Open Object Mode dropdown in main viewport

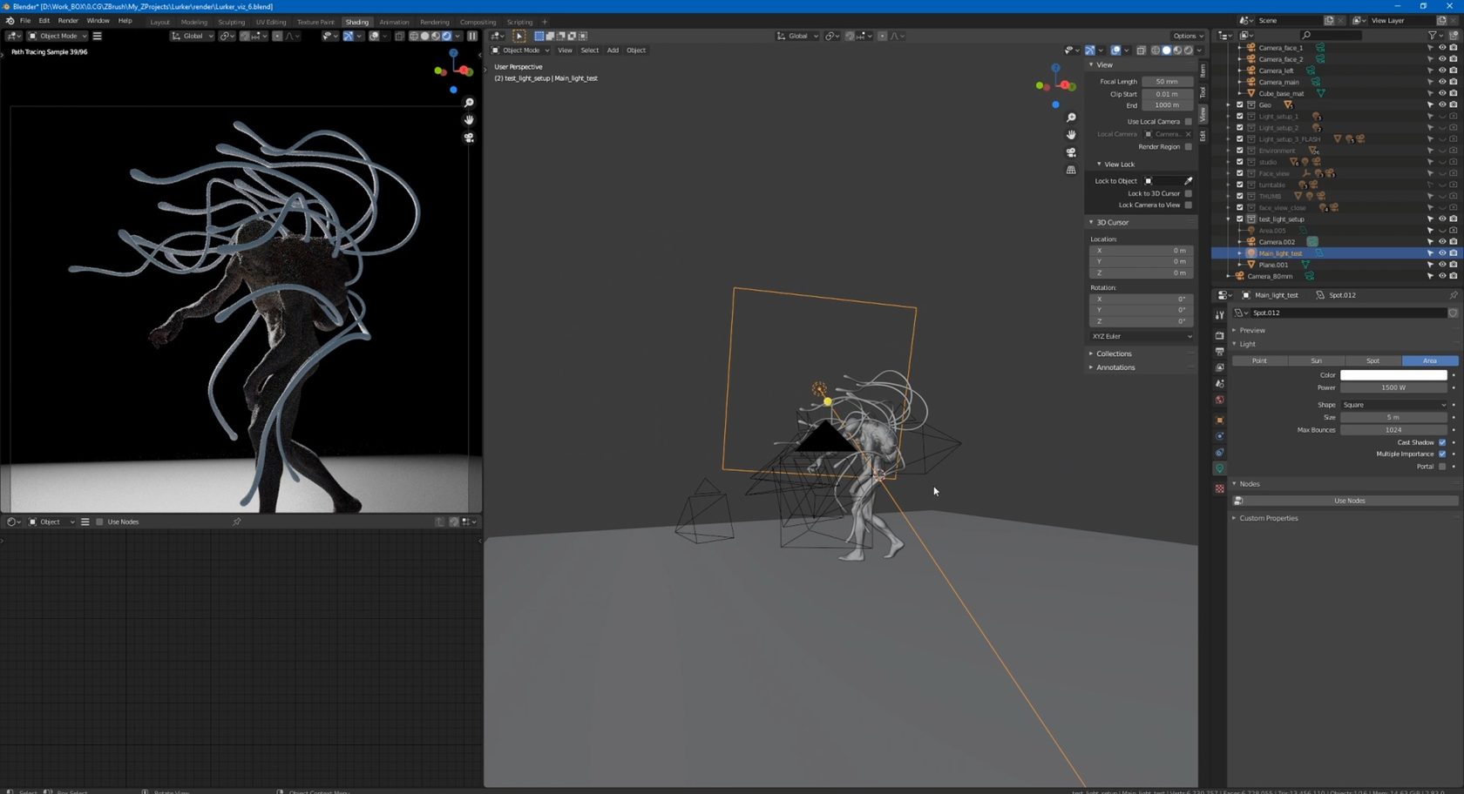(x=520, y=50)
